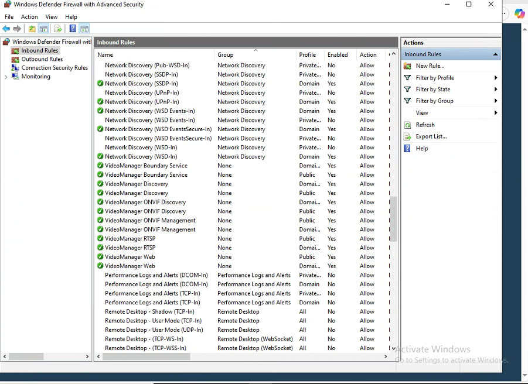This screenshot has height=384, width=528.
Task: Open the Filter by Group submenu arrow
Action: click(x=496, y=101)
